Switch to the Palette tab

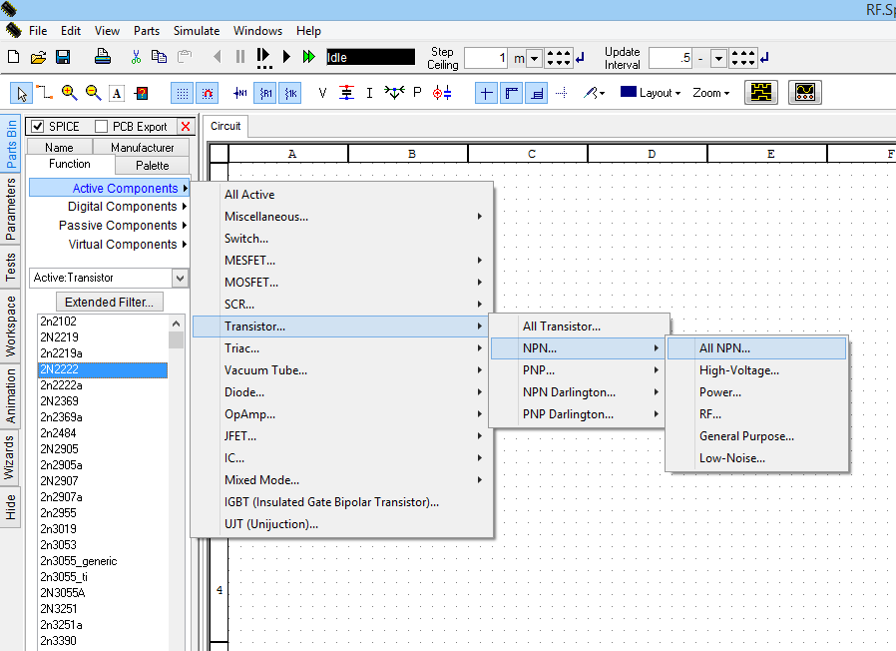tap(152, 166)
